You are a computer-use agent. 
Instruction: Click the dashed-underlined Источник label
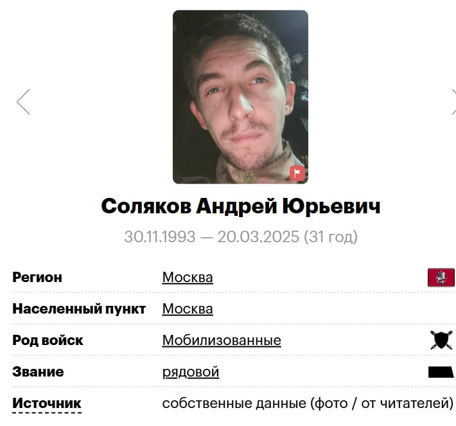coord(47,404)
